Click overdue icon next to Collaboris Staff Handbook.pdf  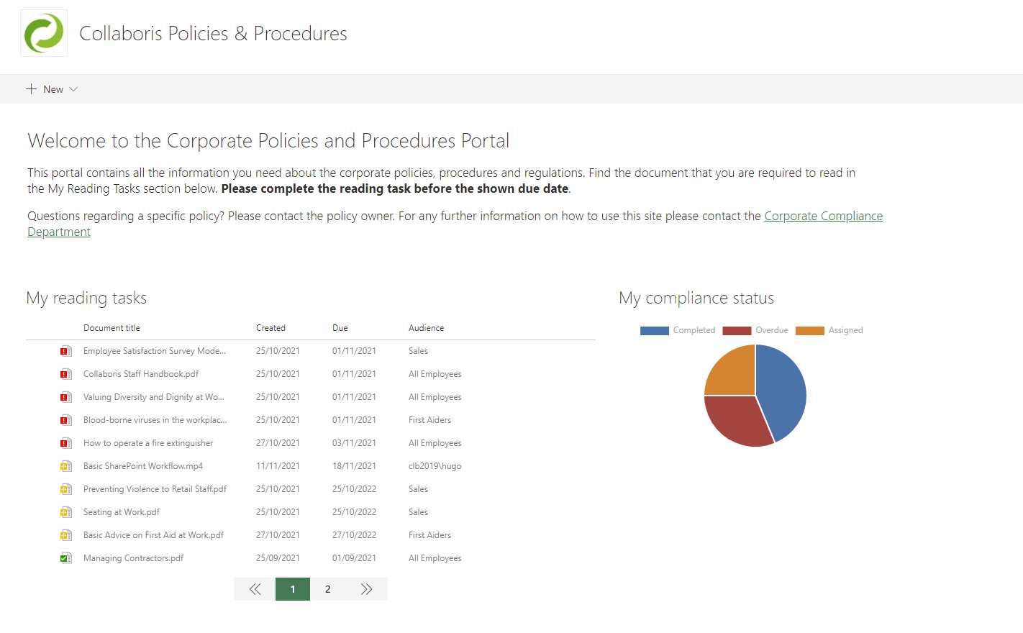click(x=65, y=374)
